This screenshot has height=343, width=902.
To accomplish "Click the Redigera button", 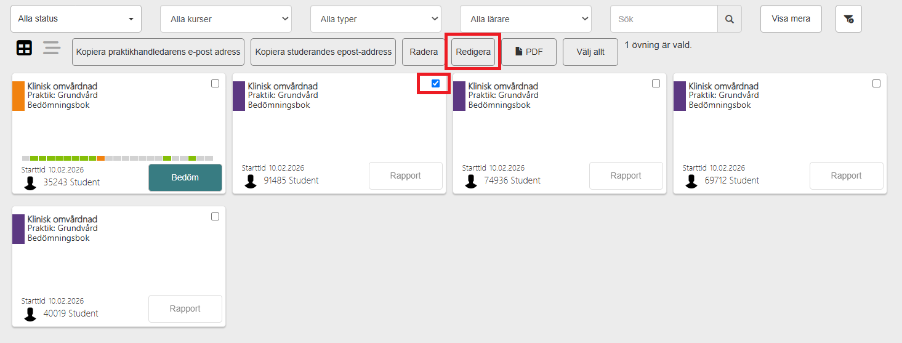I will (473, 52).
